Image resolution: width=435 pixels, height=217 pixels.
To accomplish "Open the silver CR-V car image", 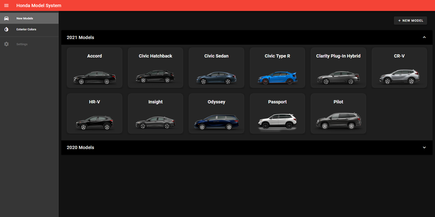I will (x=399, y=77).
